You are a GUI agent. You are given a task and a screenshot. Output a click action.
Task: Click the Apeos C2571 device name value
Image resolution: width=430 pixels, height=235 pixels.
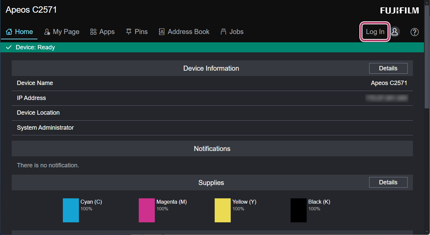pos(389,83)
